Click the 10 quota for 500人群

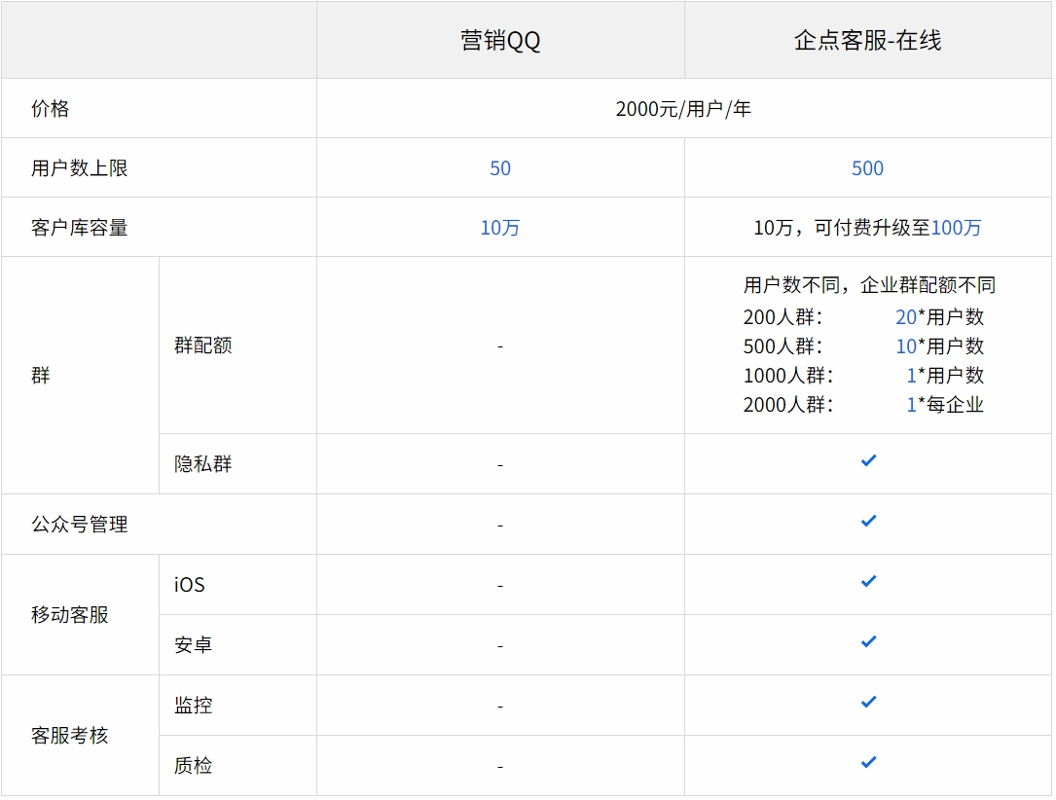coord(906,346)
